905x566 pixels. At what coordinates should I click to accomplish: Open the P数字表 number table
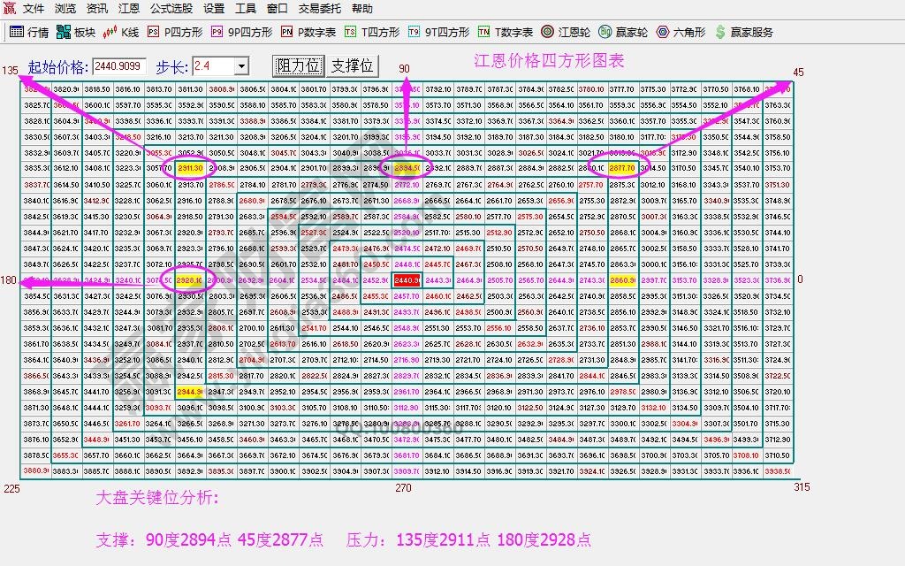coord(308,32)
